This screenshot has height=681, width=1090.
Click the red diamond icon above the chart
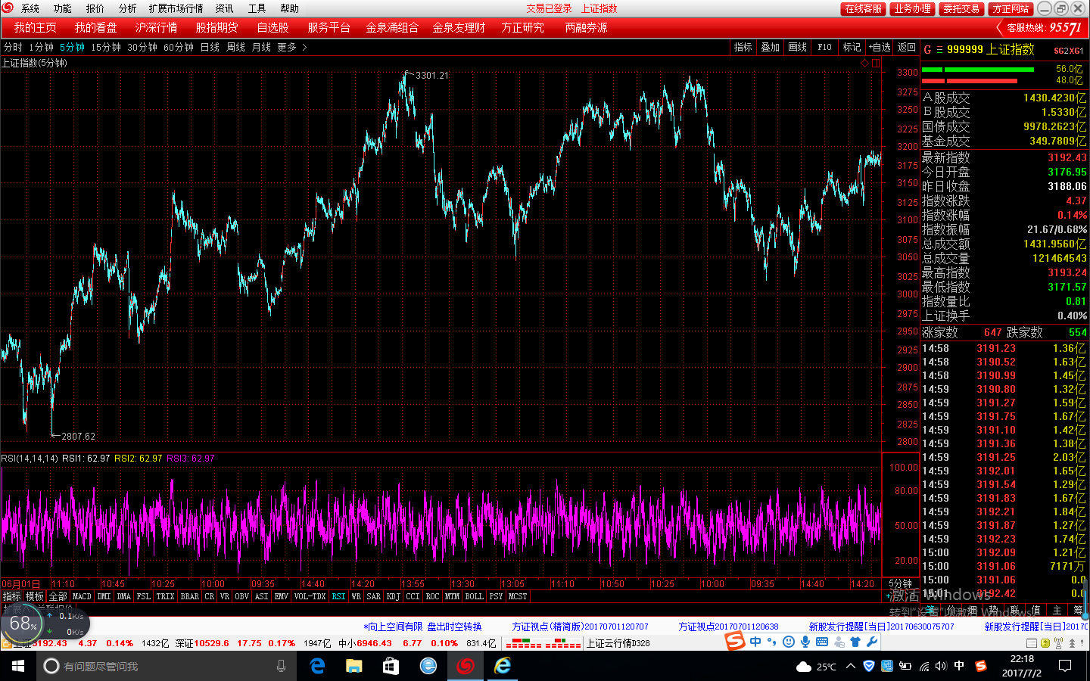(865, 64)
